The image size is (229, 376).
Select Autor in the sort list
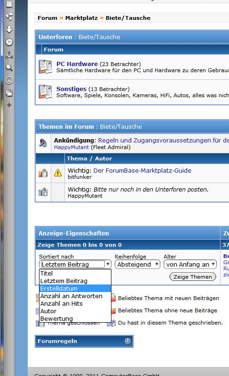(x=75, y=311)
